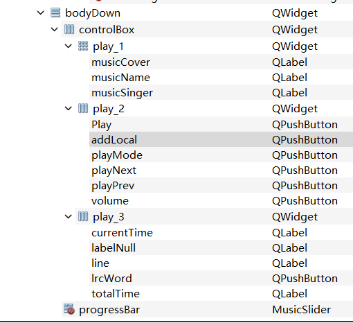Select the volume push button row
The width and height of the screenshot is (353, 323).
[x=221, y=200]
